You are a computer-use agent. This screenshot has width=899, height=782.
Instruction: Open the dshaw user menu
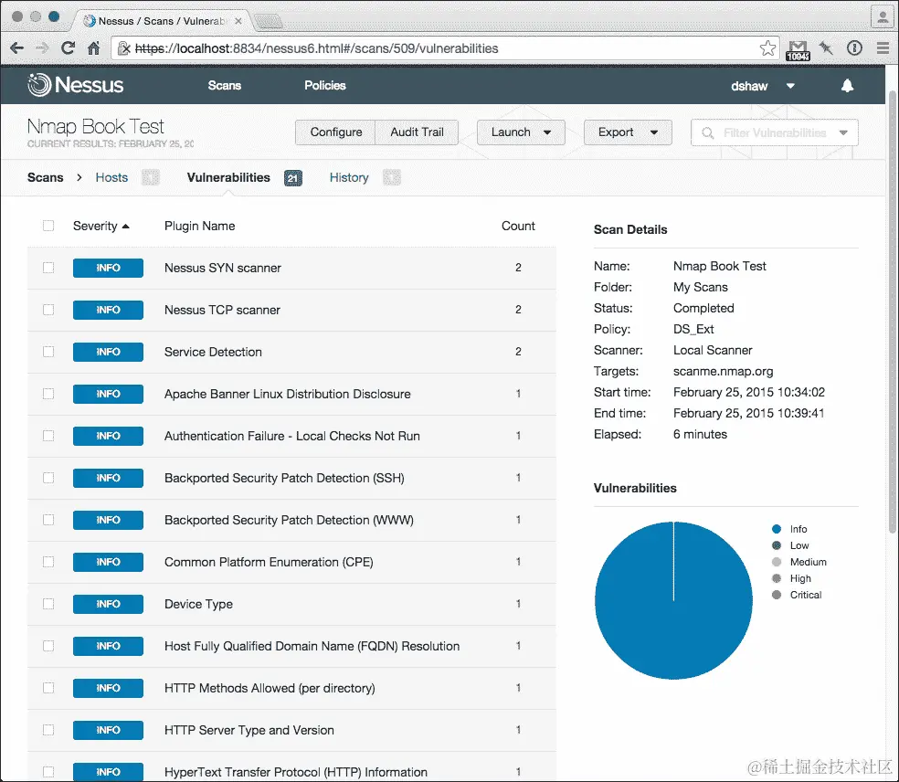tap(763, 86)
